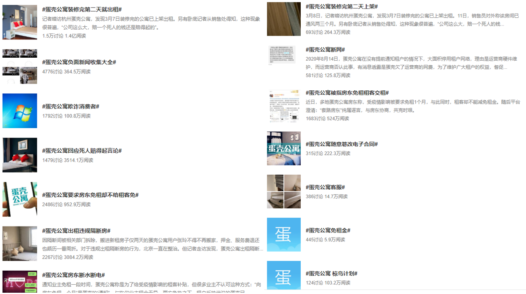526x294 pixels.
Task: Click stats text 315讨论 222.3万阅读
Action: (328, 154)
